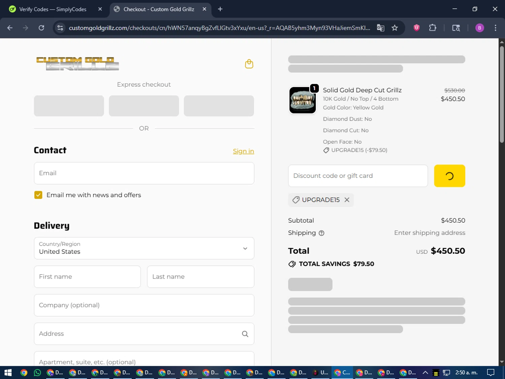
Task: Click the network icon in system tray
Action: (x=446, y=373)
